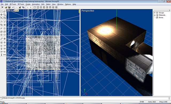Screen dimensions: 171x104
Task: Click the numbered 1 toolbar button
Action: coord(28,7)
